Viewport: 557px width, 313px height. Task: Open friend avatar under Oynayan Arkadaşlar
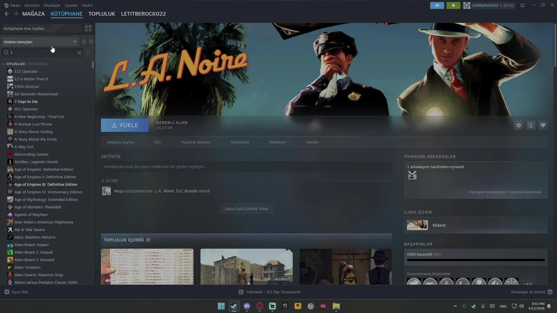[412, 175]
